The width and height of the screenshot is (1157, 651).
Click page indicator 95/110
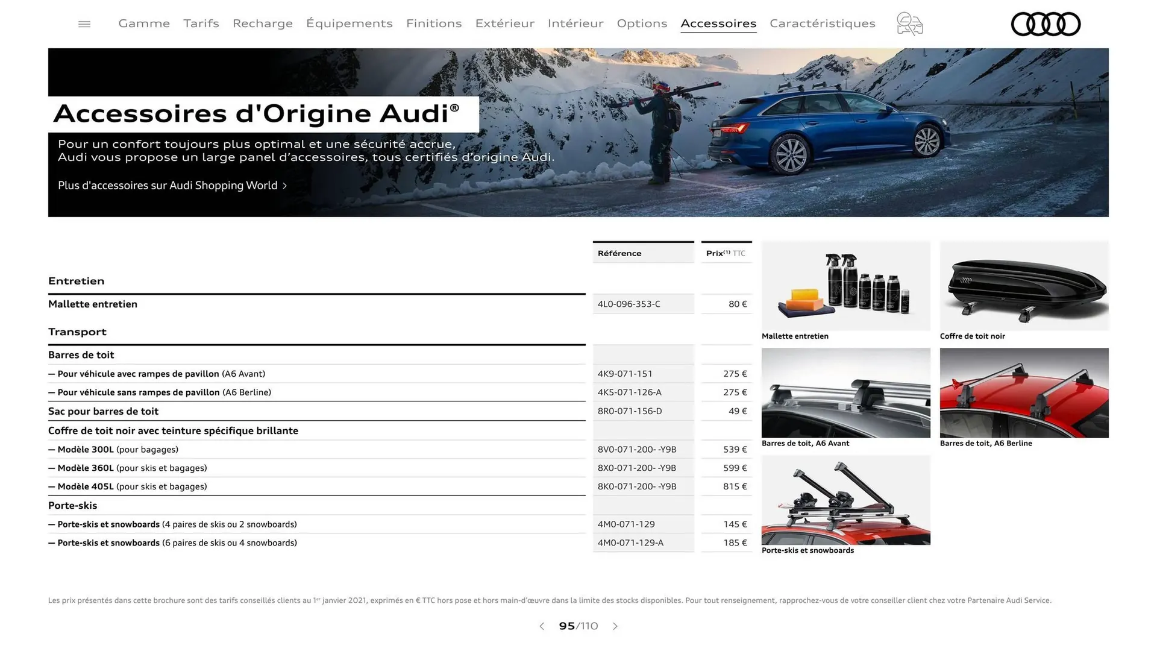coord(578,626)
